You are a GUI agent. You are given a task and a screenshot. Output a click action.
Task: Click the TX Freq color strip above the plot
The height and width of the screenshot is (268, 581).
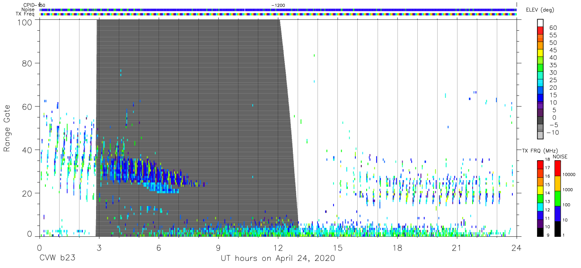coord(279,14)
